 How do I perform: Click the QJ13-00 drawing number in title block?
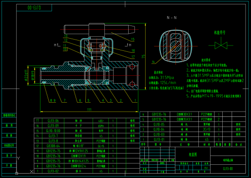(x=228, y=169)
